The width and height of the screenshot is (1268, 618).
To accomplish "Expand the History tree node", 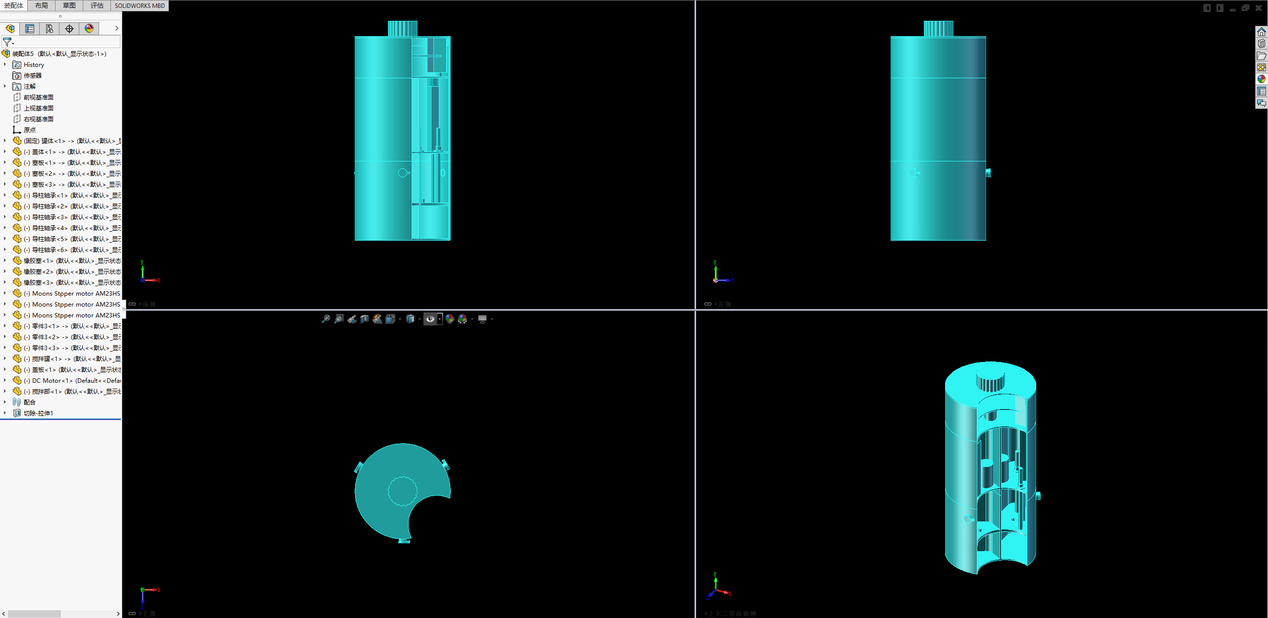I will (x=5, y=64).
